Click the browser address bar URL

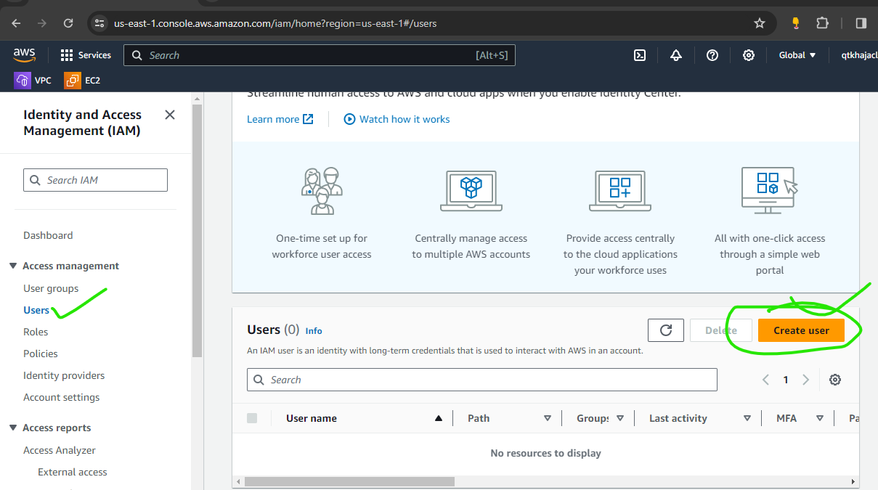pyautogui.click(x=275, y=23)
